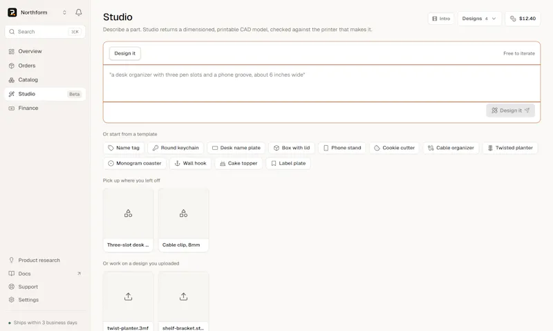The image size is (553, 331).
Task: Open Product research
Action: (x=45, y=260)
